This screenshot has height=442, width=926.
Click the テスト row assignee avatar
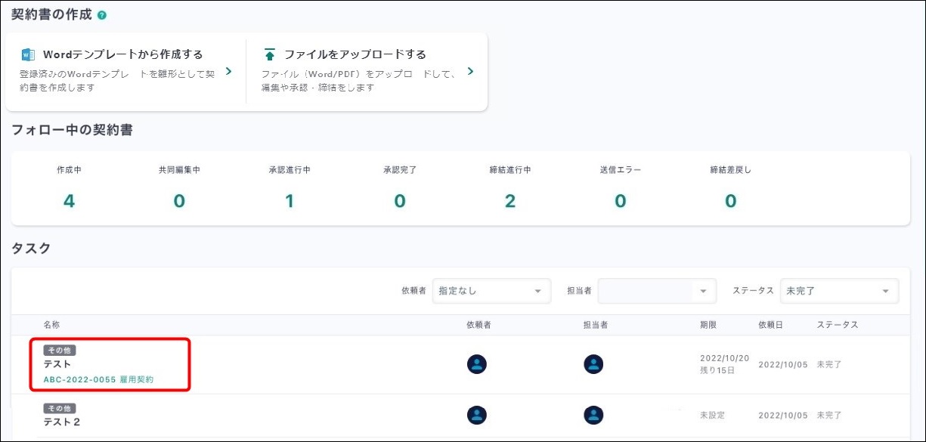click(593, 364)
